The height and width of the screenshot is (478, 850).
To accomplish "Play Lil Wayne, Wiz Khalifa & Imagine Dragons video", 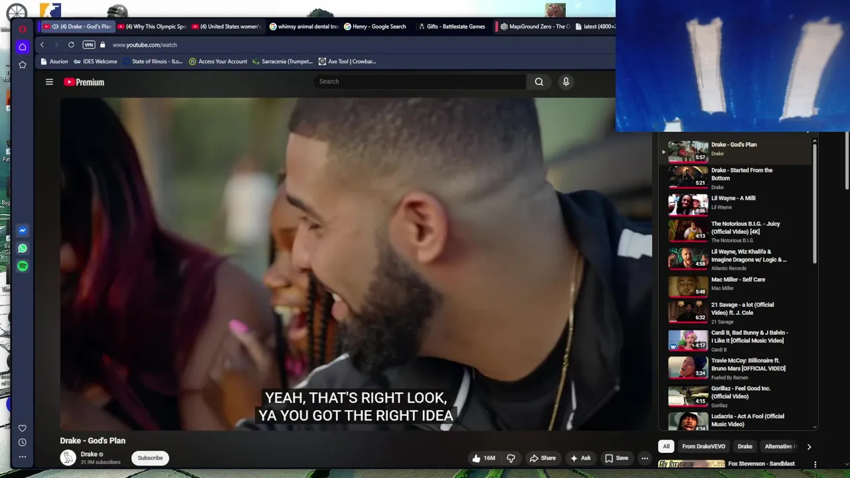I will point(736,259).
